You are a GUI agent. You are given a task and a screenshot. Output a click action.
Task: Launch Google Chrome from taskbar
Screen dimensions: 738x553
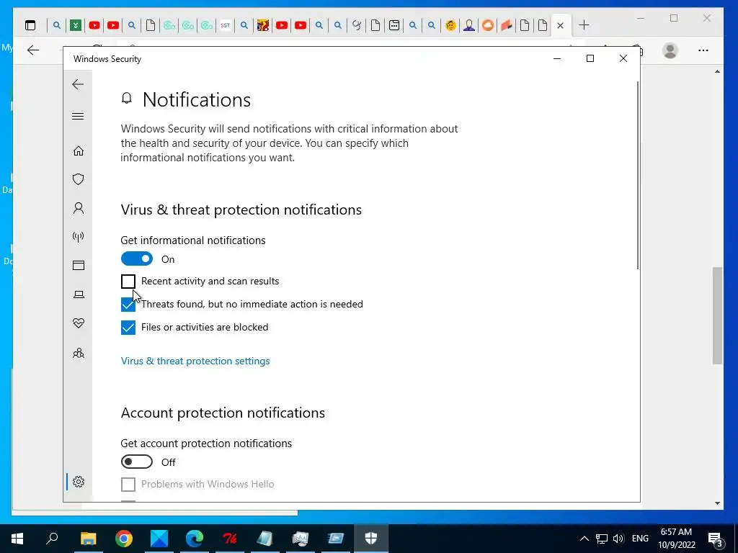click(124, 539)
